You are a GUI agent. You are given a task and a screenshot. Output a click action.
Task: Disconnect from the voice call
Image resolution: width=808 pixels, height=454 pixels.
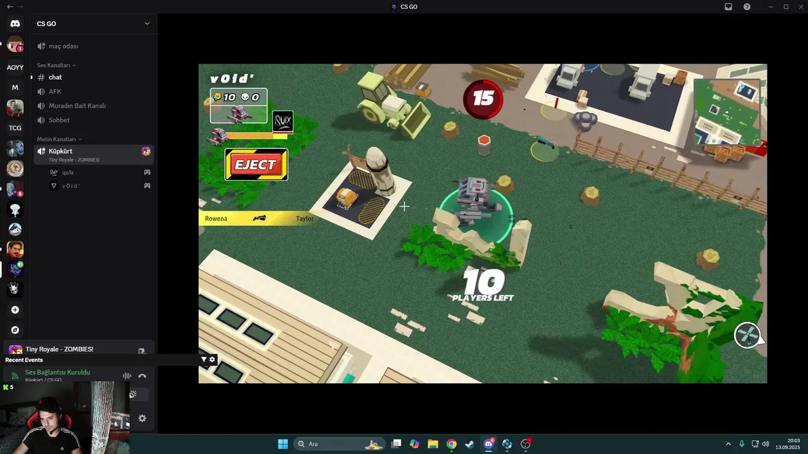142,376
